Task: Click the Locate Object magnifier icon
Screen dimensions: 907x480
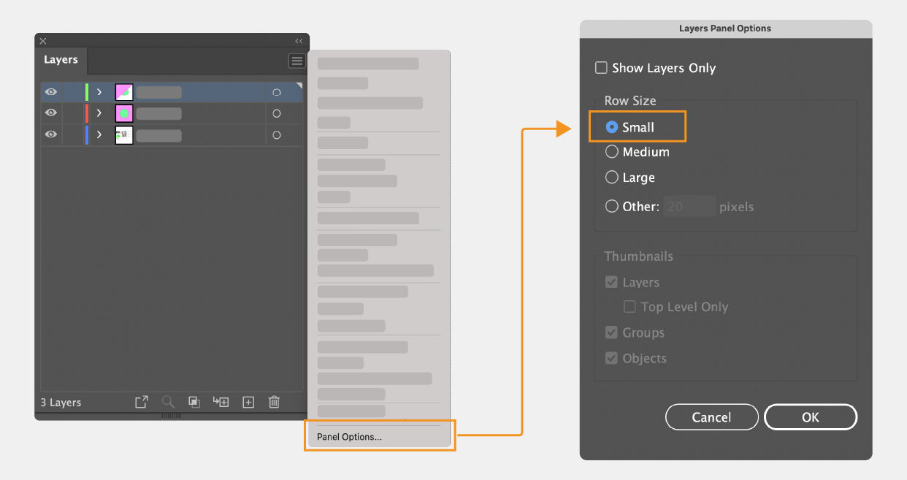Action: 168,402
